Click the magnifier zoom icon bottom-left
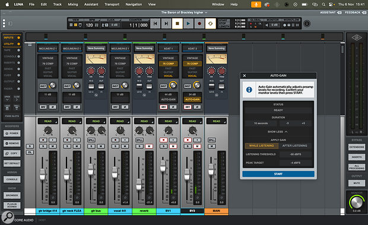Screen dimensions: 368x225 tap(8, 217)
